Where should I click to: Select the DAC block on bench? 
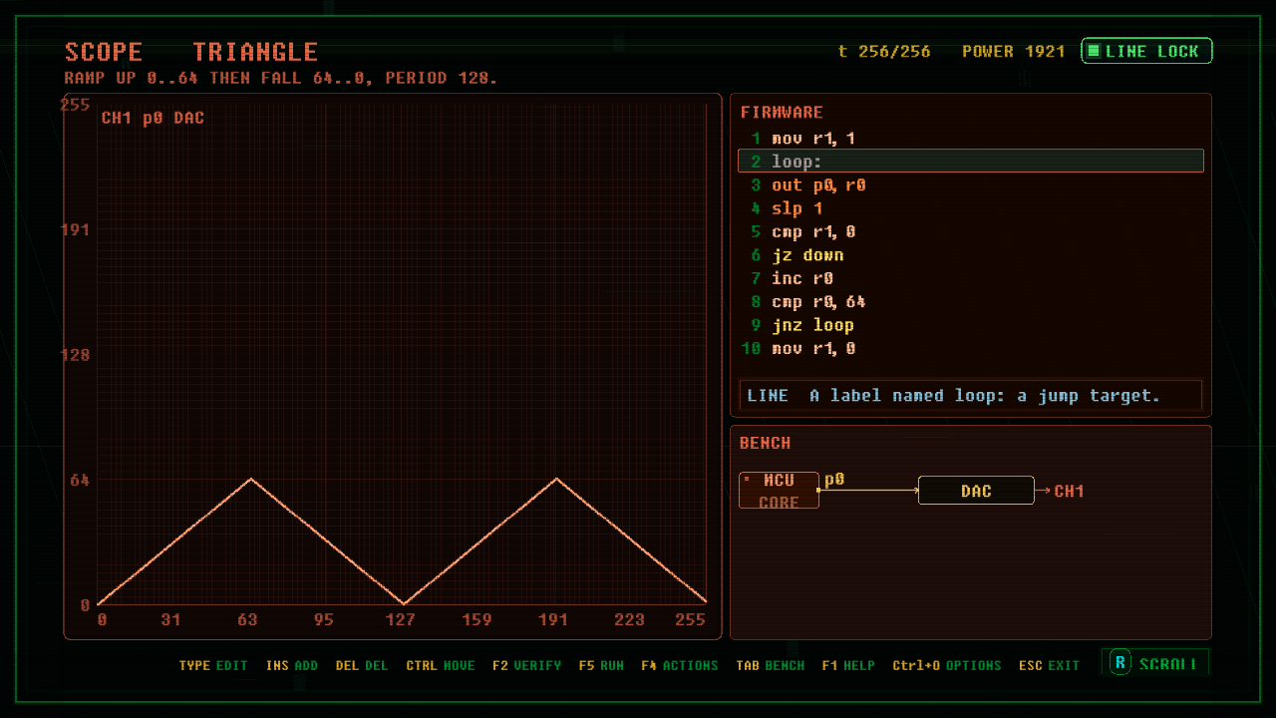[x=976, y=491]
